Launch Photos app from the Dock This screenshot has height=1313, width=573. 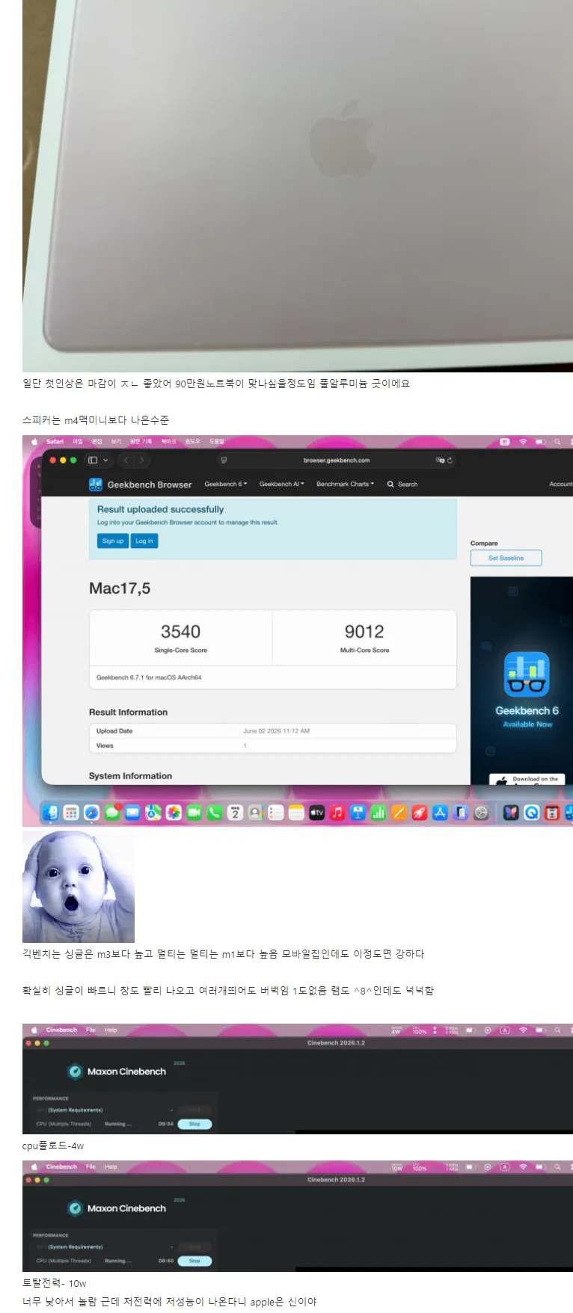174,813
